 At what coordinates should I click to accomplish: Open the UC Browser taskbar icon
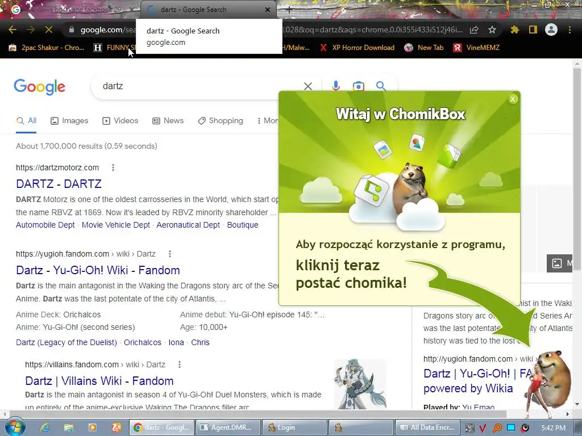[116, 428]
